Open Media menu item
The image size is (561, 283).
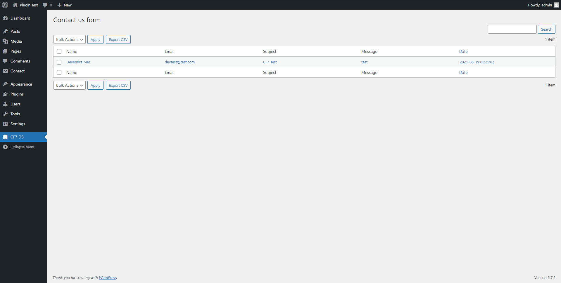tap(16, 41)
